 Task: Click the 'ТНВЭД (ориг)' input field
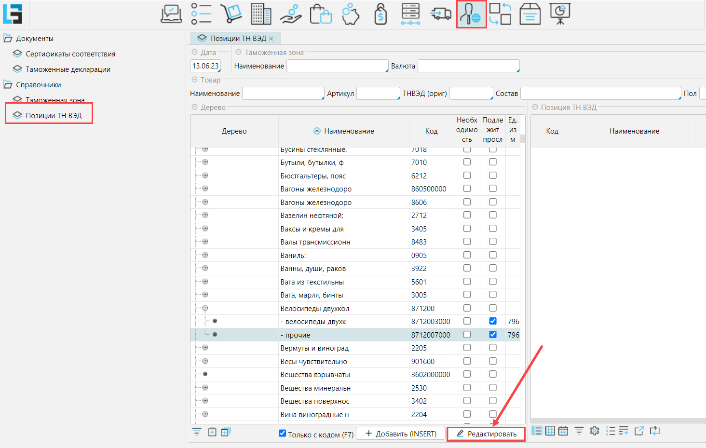point(471,94)
